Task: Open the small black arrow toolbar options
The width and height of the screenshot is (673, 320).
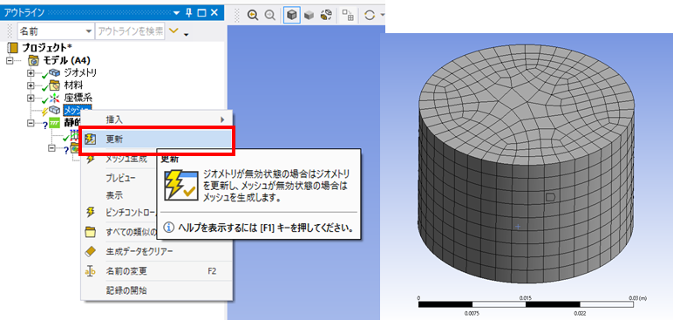Action: [x=187, y=34]
